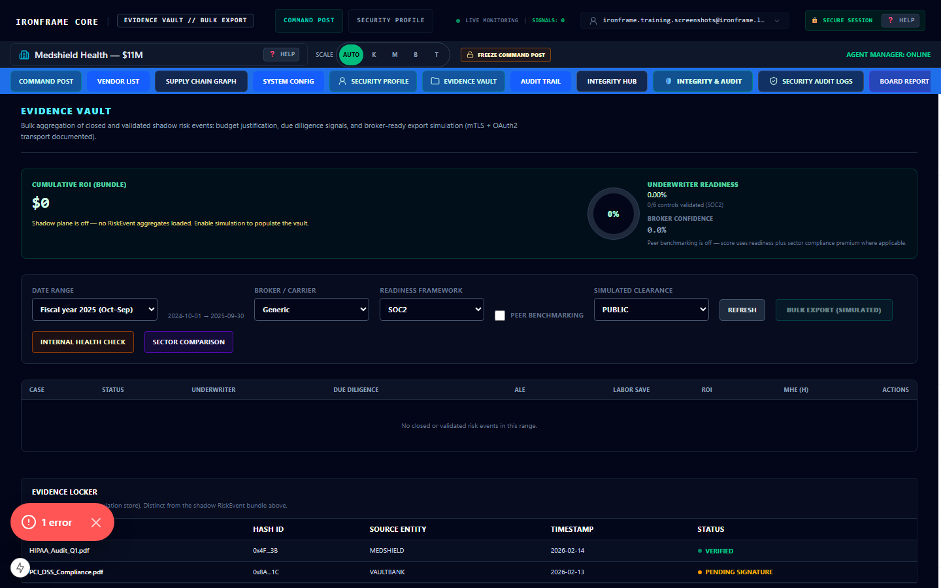The image size is (941, 588).
Task: Click the Security Audit Logs shield-check icon
Action: [774, 81]
